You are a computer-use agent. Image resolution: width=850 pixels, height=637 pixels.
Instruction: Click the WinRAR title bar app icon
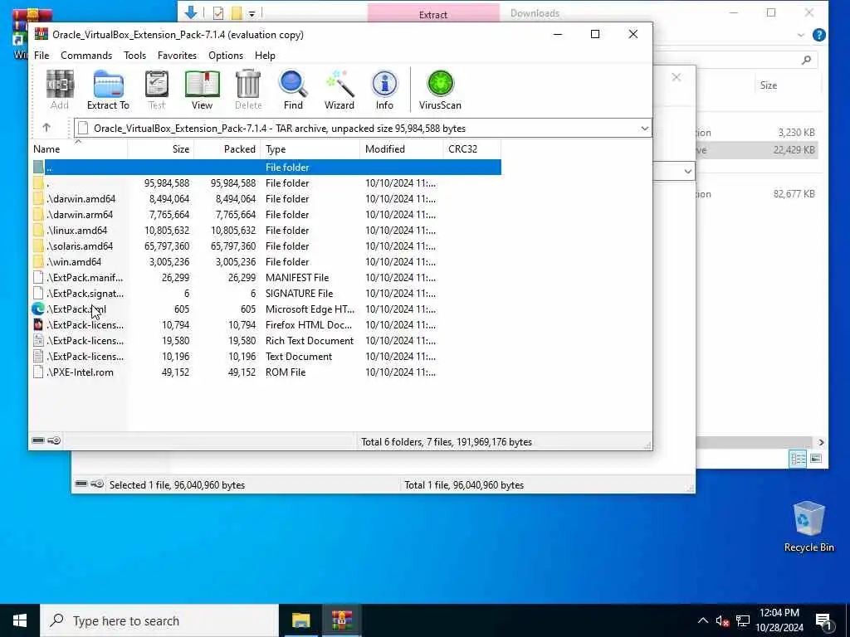[x=42, y=34]
